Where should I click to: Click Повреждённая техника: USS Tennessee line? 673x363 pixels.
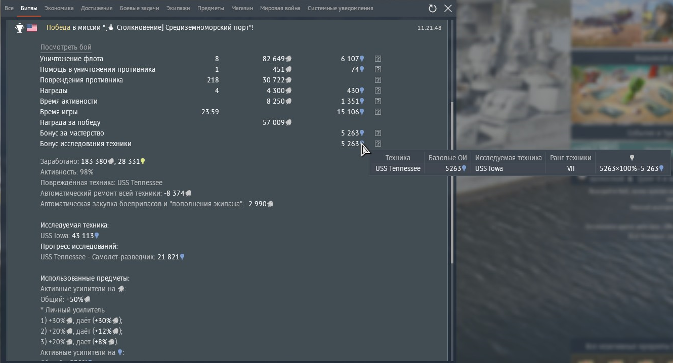tap(101, 183)
